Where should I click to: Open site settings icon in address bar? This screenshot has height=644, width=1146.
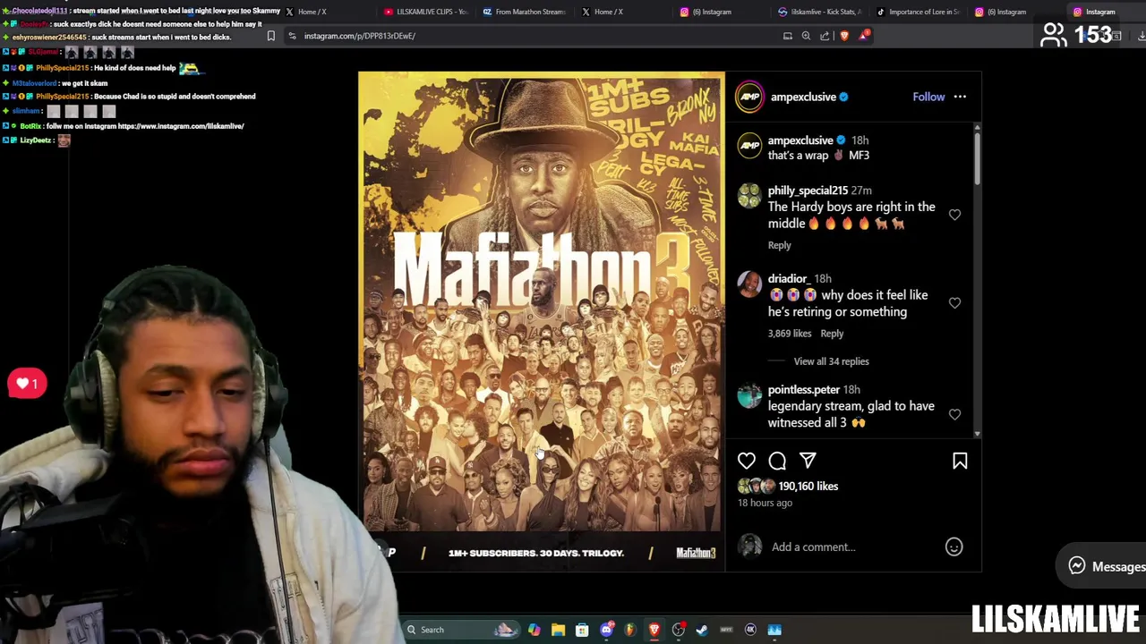pyautogui.click(x=292, y=36)
